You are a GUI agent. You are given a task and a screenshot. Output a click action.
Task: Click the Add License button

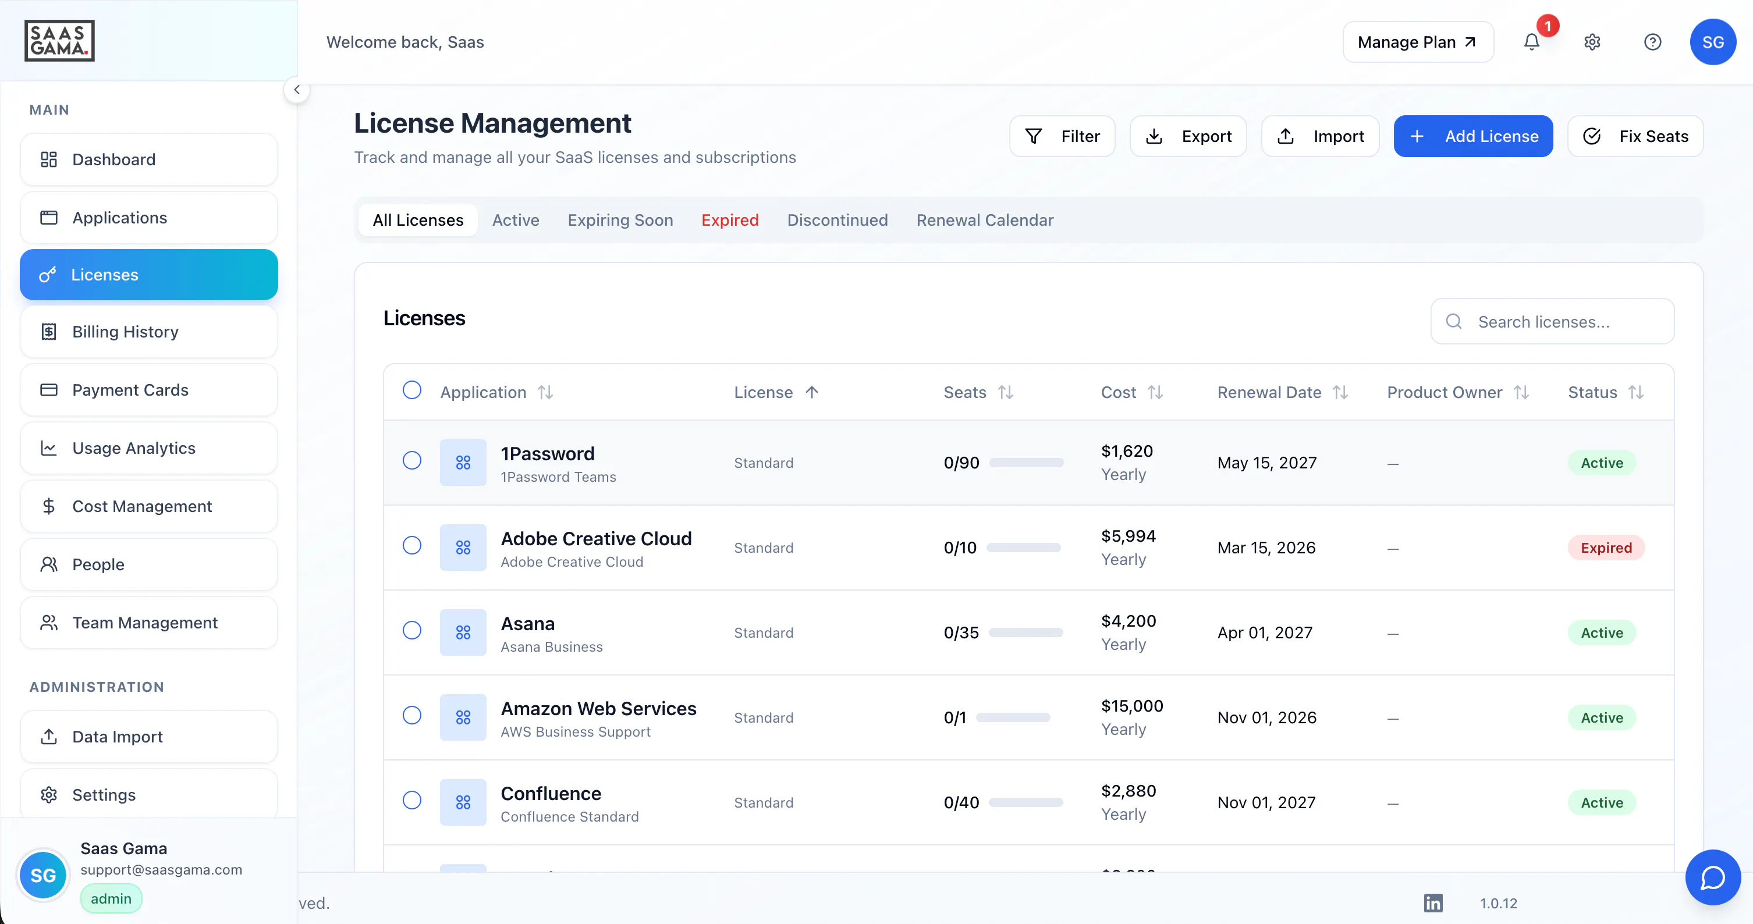(x=1472, y=136)
